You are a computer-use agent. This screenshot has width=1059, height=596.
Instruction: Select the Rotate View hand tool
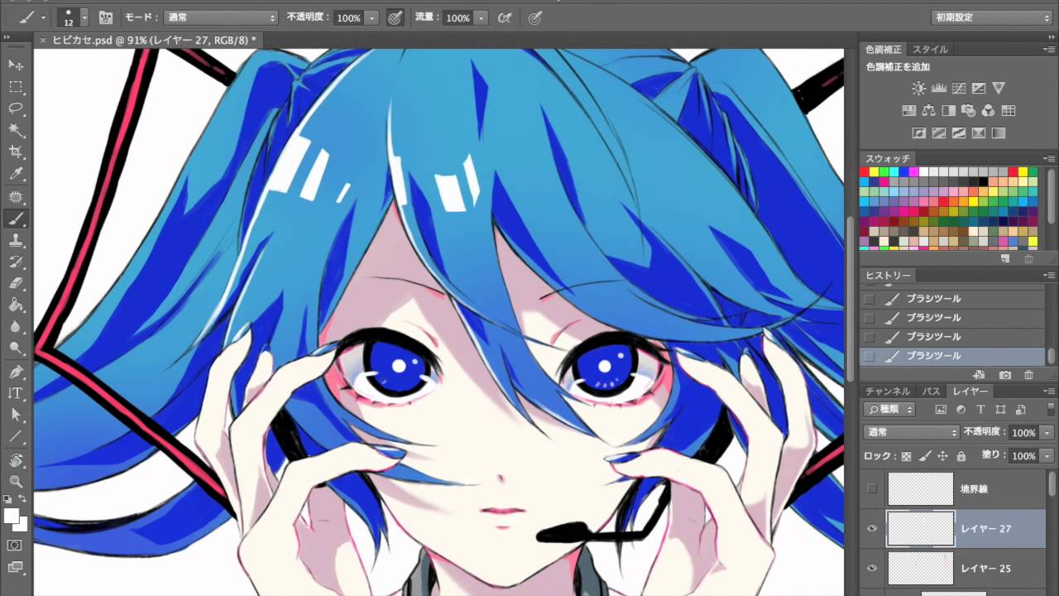click(16, 459)
